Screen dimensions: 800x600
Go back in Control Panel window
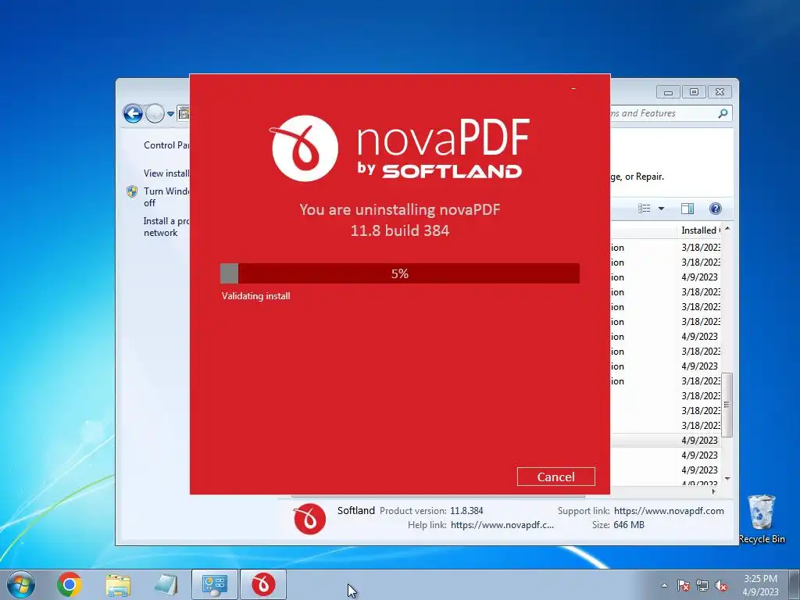point(133,113)
